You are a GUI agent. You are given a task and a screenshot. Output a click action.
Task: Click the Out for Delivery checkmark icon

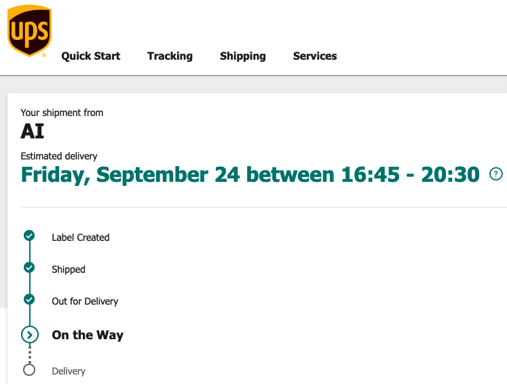pyautogui.click(x=29, y=299)
